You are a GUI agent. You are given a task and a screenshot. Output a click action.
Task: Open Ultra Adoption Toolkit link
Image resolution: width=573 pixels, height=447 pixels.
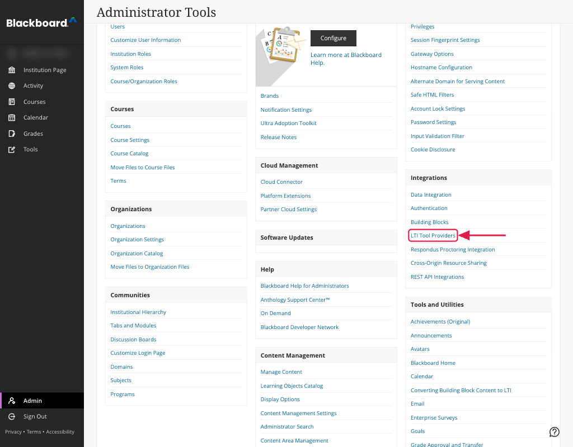click(x=288, y=123)
